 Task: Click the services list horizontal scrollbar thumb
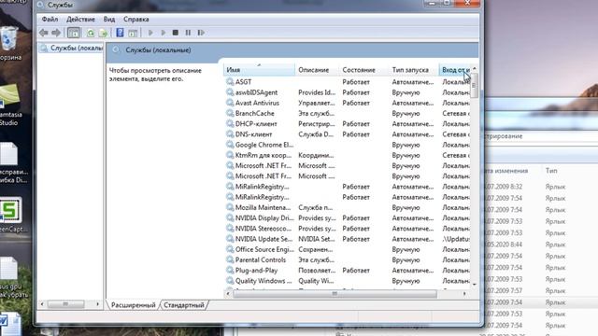point(335,293)
